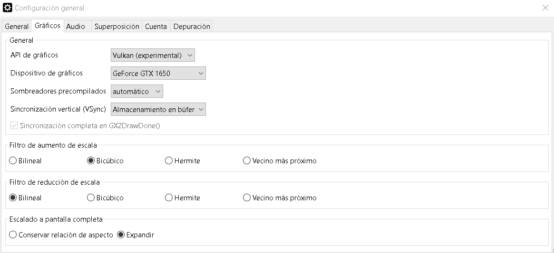Viewport: 554px width, 253px height.
Task: Close the Configuración general window
Action: [545, 8]
